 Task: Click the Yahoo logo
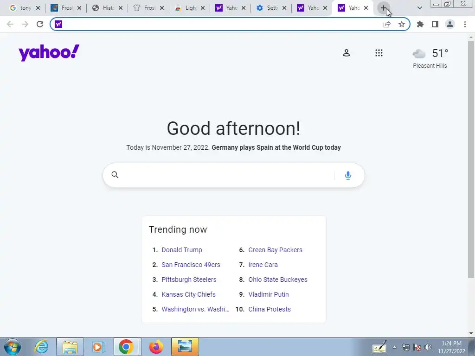49,53
